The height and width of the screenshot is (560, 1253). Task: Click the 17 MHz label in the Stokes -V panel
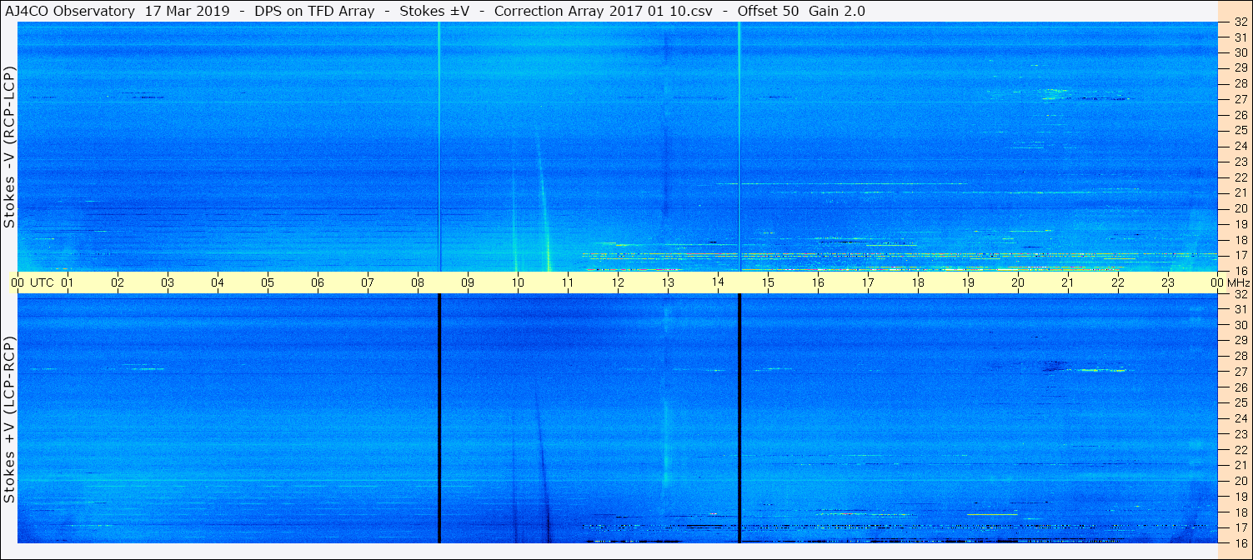(x=1240, y=255)
